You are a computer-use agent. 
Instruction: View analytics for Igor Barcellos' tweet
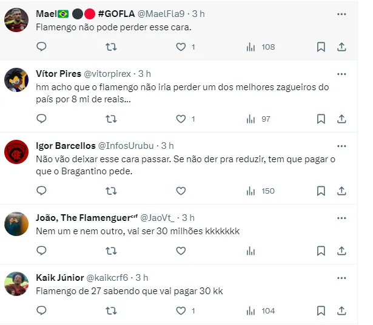coord(250,191)
